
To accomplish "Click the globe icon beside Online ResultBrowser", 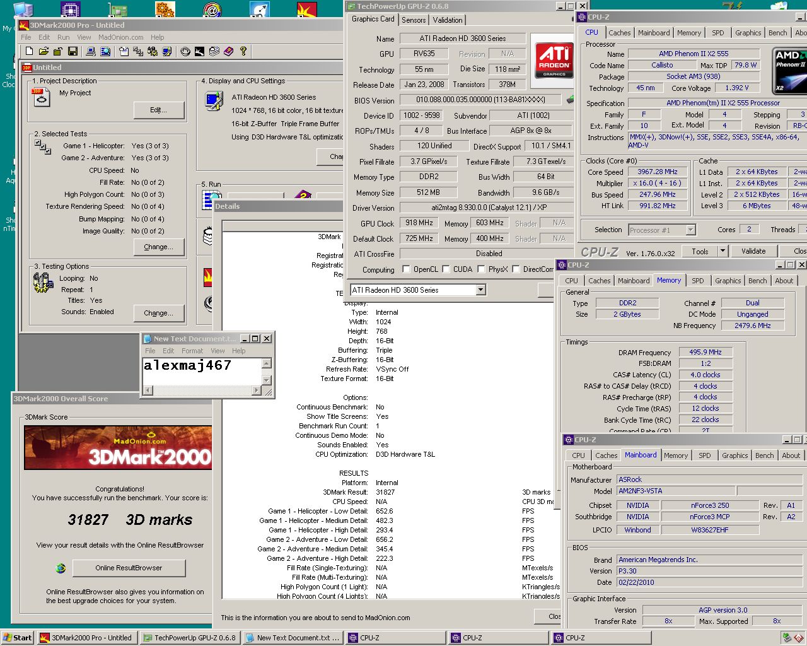I will coord(61,568).
